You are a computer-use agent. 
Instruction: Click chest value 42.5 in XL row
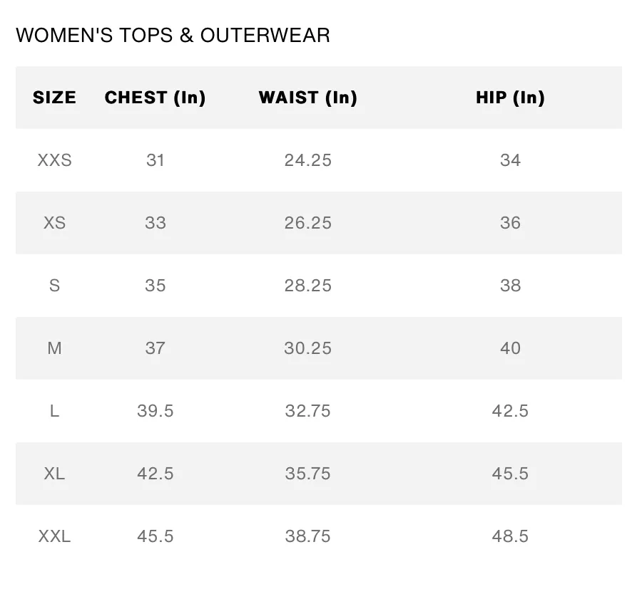(x=156, y=474)
